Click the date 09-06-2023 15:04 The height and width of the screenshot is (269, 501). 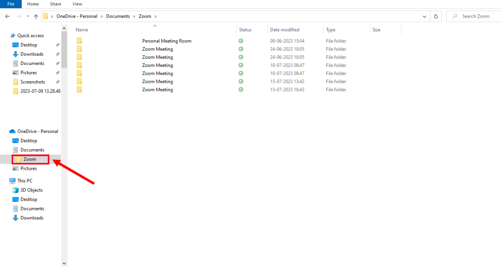point(287,41)
